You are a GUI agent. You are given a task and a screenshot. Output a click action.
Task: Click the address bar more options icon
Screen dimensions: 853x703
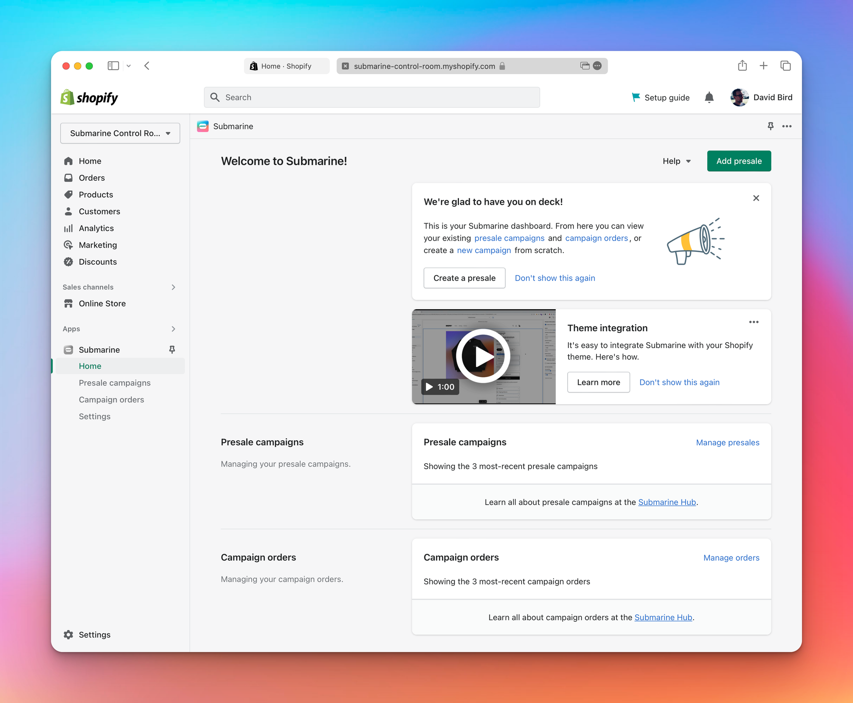tap(597, 66)
